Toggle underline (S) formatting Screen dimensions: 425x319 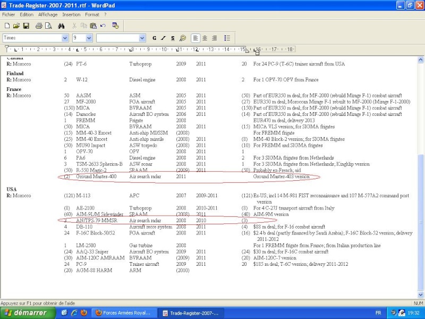(x=173, y=38)
